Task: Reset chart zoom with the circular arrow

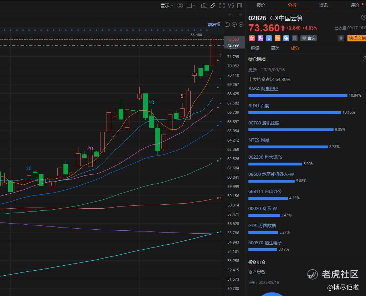Action: pyautogui.click(x=228, y=25)
